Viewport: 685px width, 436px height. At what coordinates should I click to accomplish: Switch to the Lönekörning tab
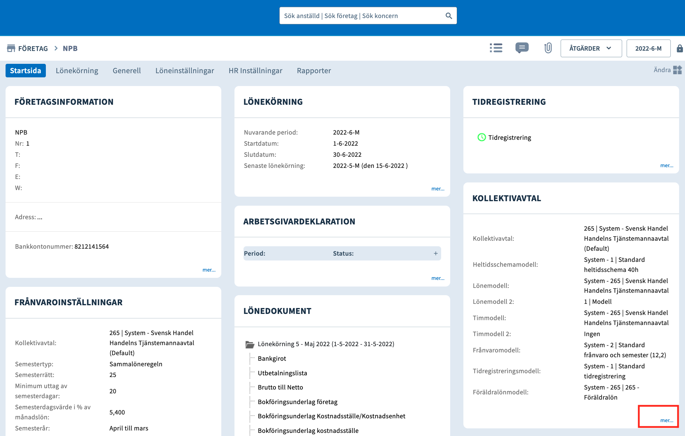click(77, 70)
